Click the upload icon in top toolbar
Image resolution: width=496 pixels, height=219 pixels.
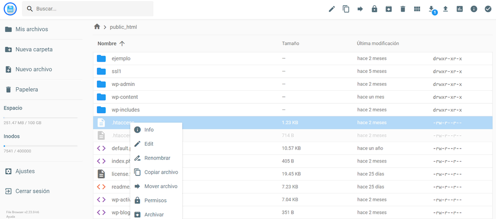tap(446, 9)
